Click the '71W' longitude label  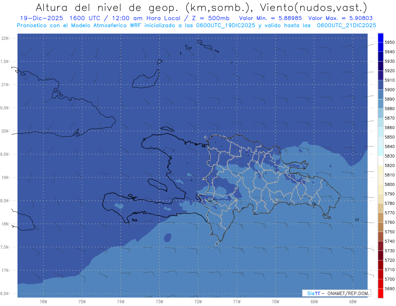[x=237, y=301]
